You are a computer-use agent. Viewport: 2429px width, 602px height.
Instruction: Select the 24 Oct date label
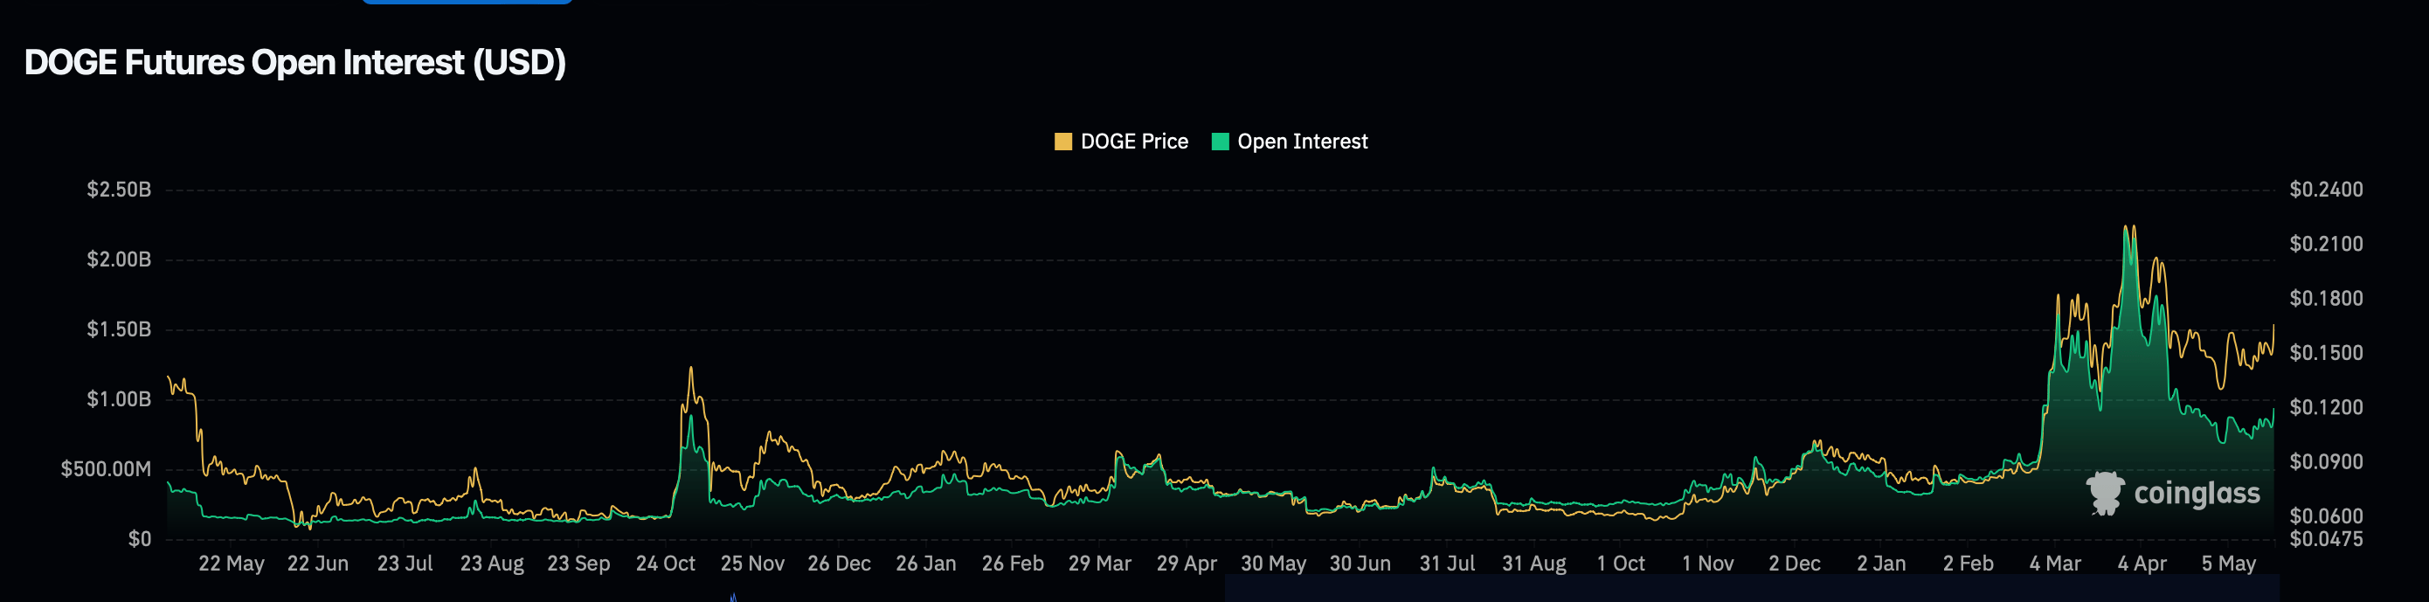(x=665, y=564)
